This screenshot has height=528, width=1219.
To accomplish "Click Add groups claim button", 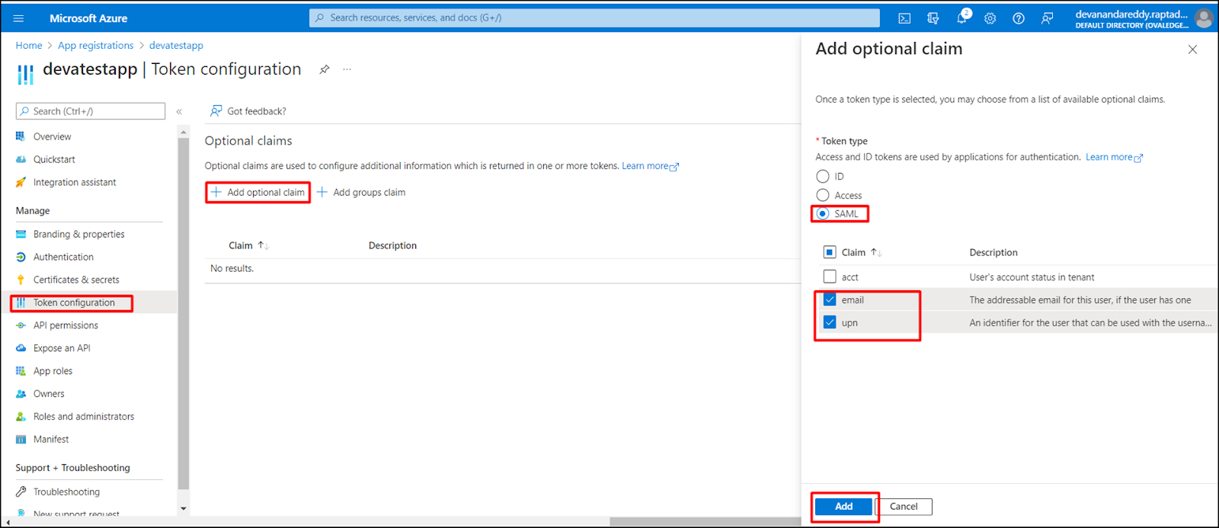I will click(x=361, y=193).
